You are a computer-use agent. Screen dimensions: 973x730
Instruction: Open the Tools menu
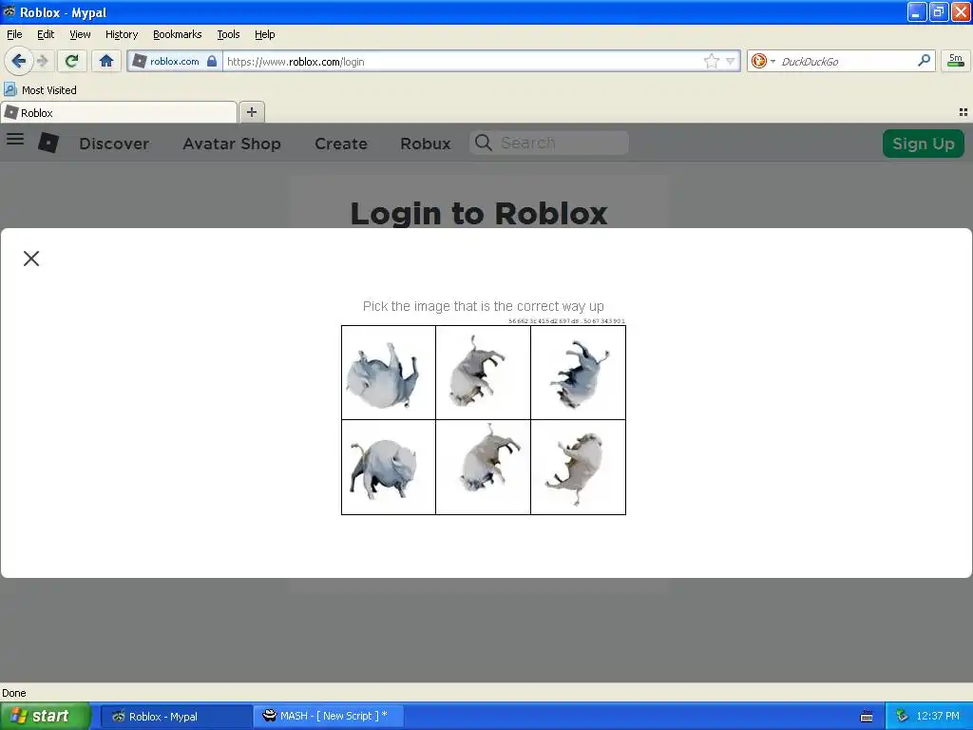tap(228, 34)
